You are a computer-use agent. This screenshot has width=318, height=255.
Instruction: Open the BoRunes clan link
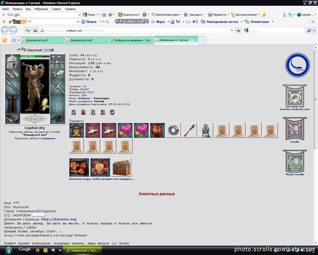pos(84,98)
